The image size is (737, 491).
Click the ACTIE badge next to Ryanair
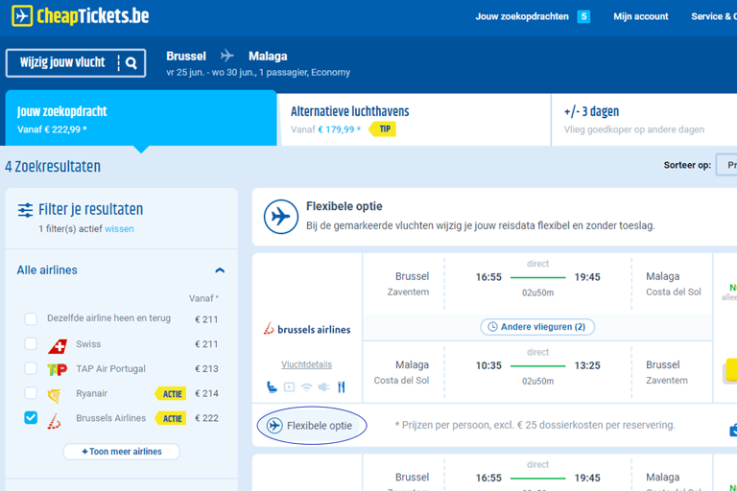coord(171,394)
